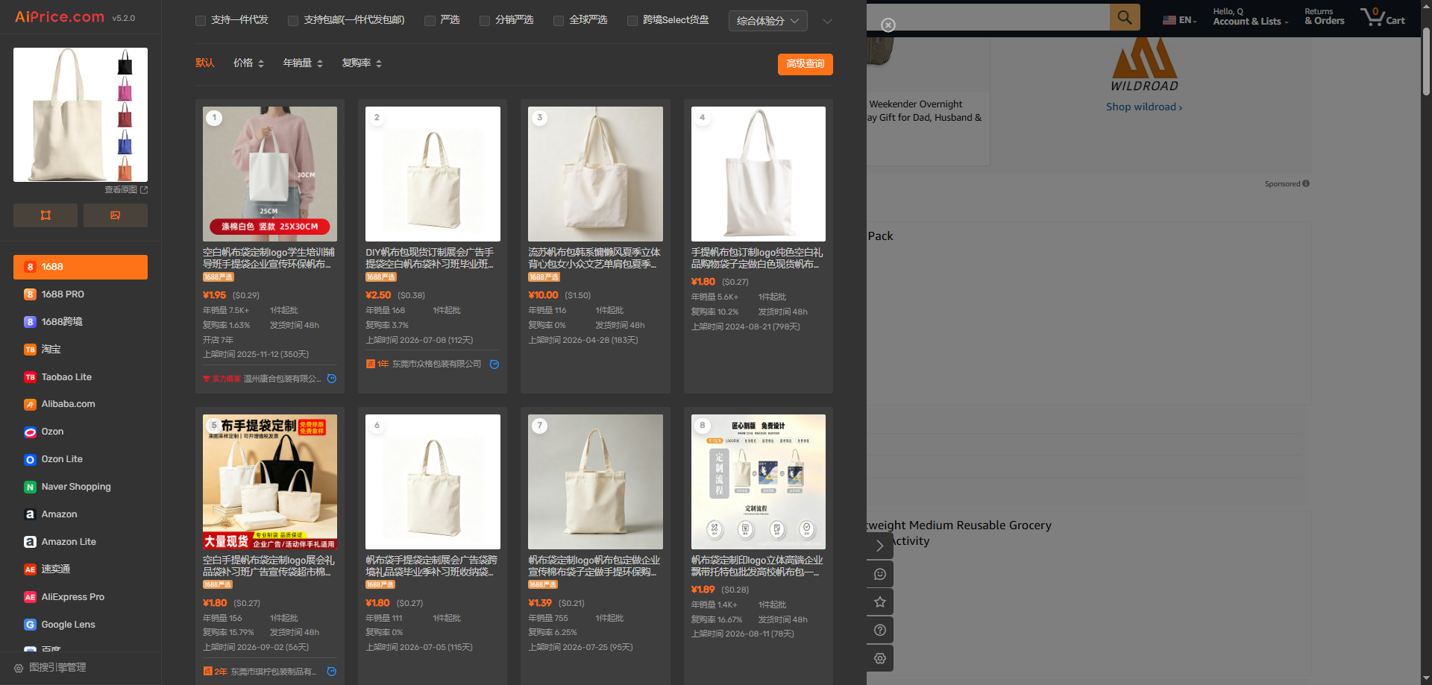Viewport: 1432px width, 685px height.
Task: Open the 综合体验分 dropdown
Action: click(x=767, y=21)
